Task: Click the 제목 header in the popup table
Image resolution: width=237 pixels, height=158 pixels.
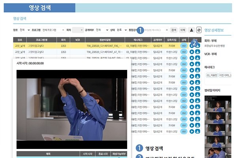Action: coord(48,154)
